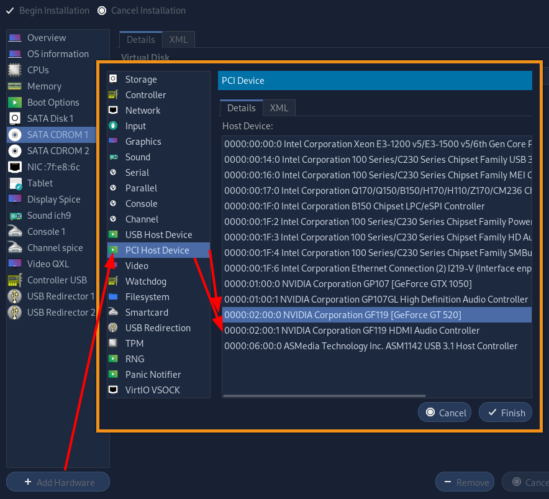
Task: Click the Memory RAM icon in the sidebar
Action: point(15,86)
